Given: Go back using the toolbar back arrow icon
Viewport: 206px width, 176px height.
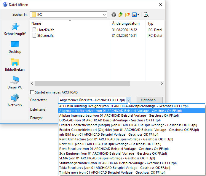Looking at the screenshot, I should 114,15.
